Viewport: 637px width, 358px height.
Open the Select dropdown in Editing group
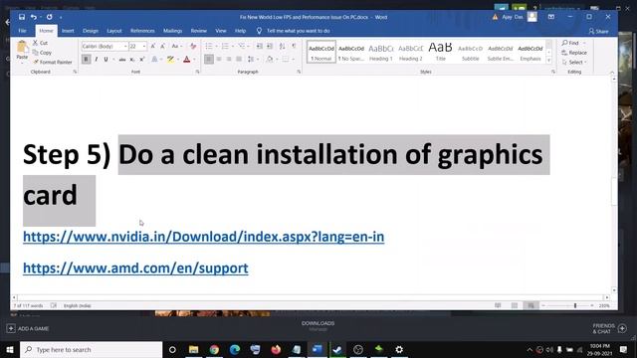coord(574,62)
